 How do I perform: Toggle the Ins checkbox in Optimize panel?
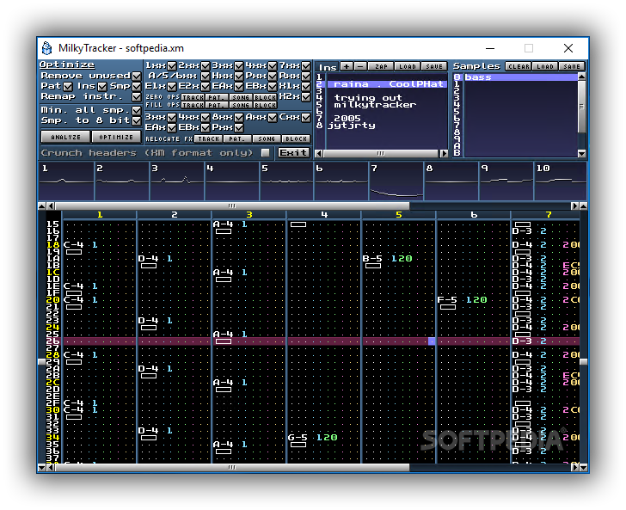(102, 86)
